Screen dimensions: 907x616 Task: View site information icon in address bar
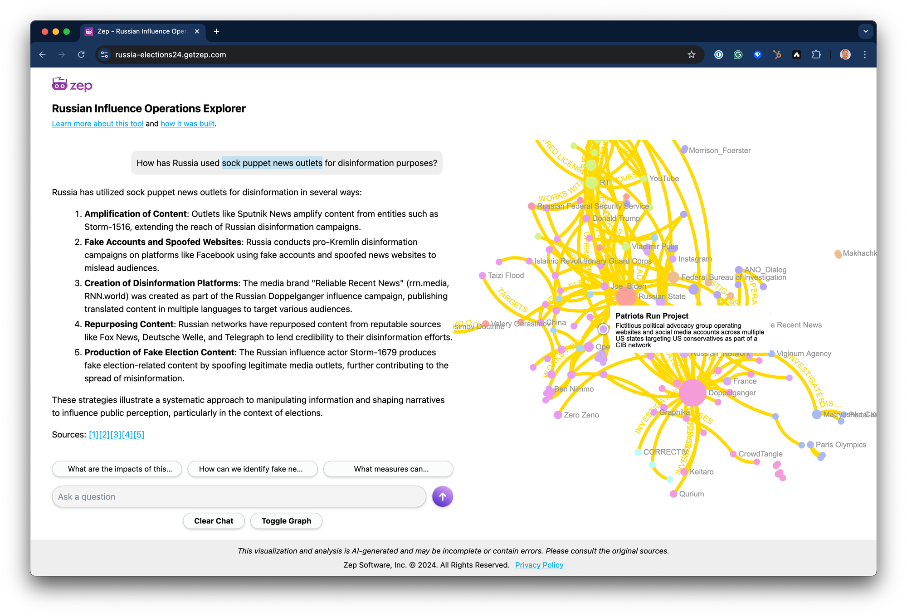[x=104, y=55]
